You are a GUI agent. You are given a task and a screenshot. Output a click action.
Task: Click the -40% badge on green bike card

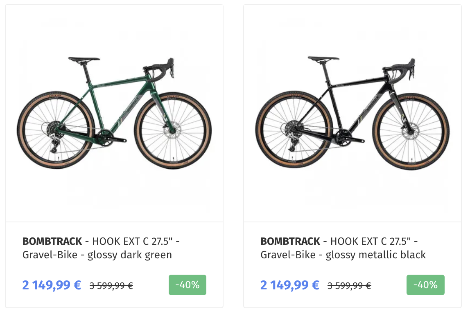[x=187, y=285]
